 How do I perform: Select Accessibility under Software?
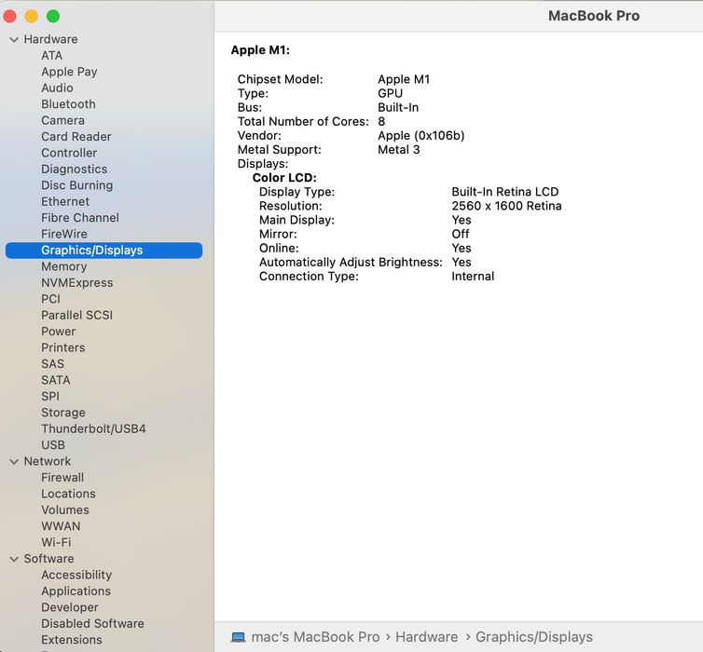(x=76, y=575)
